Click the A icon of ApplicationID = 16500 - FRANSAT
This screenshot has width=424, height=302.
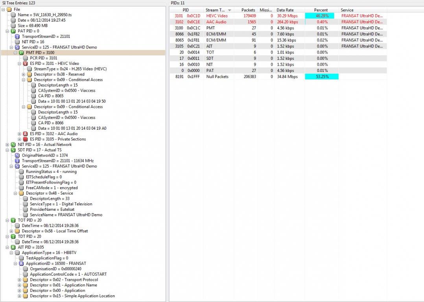pos(21,263)
